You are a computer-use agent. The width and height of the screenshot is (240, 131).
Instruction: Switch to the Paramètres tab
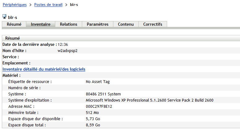click(x=97, y=24)
